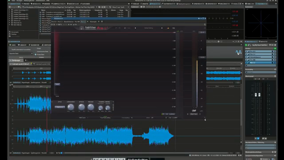The width and height of the screenshot is (284, 160).
Task: Switch to the Pro-C 2 plugin tab
Action: pyautogui.click(x=60, y=22)
